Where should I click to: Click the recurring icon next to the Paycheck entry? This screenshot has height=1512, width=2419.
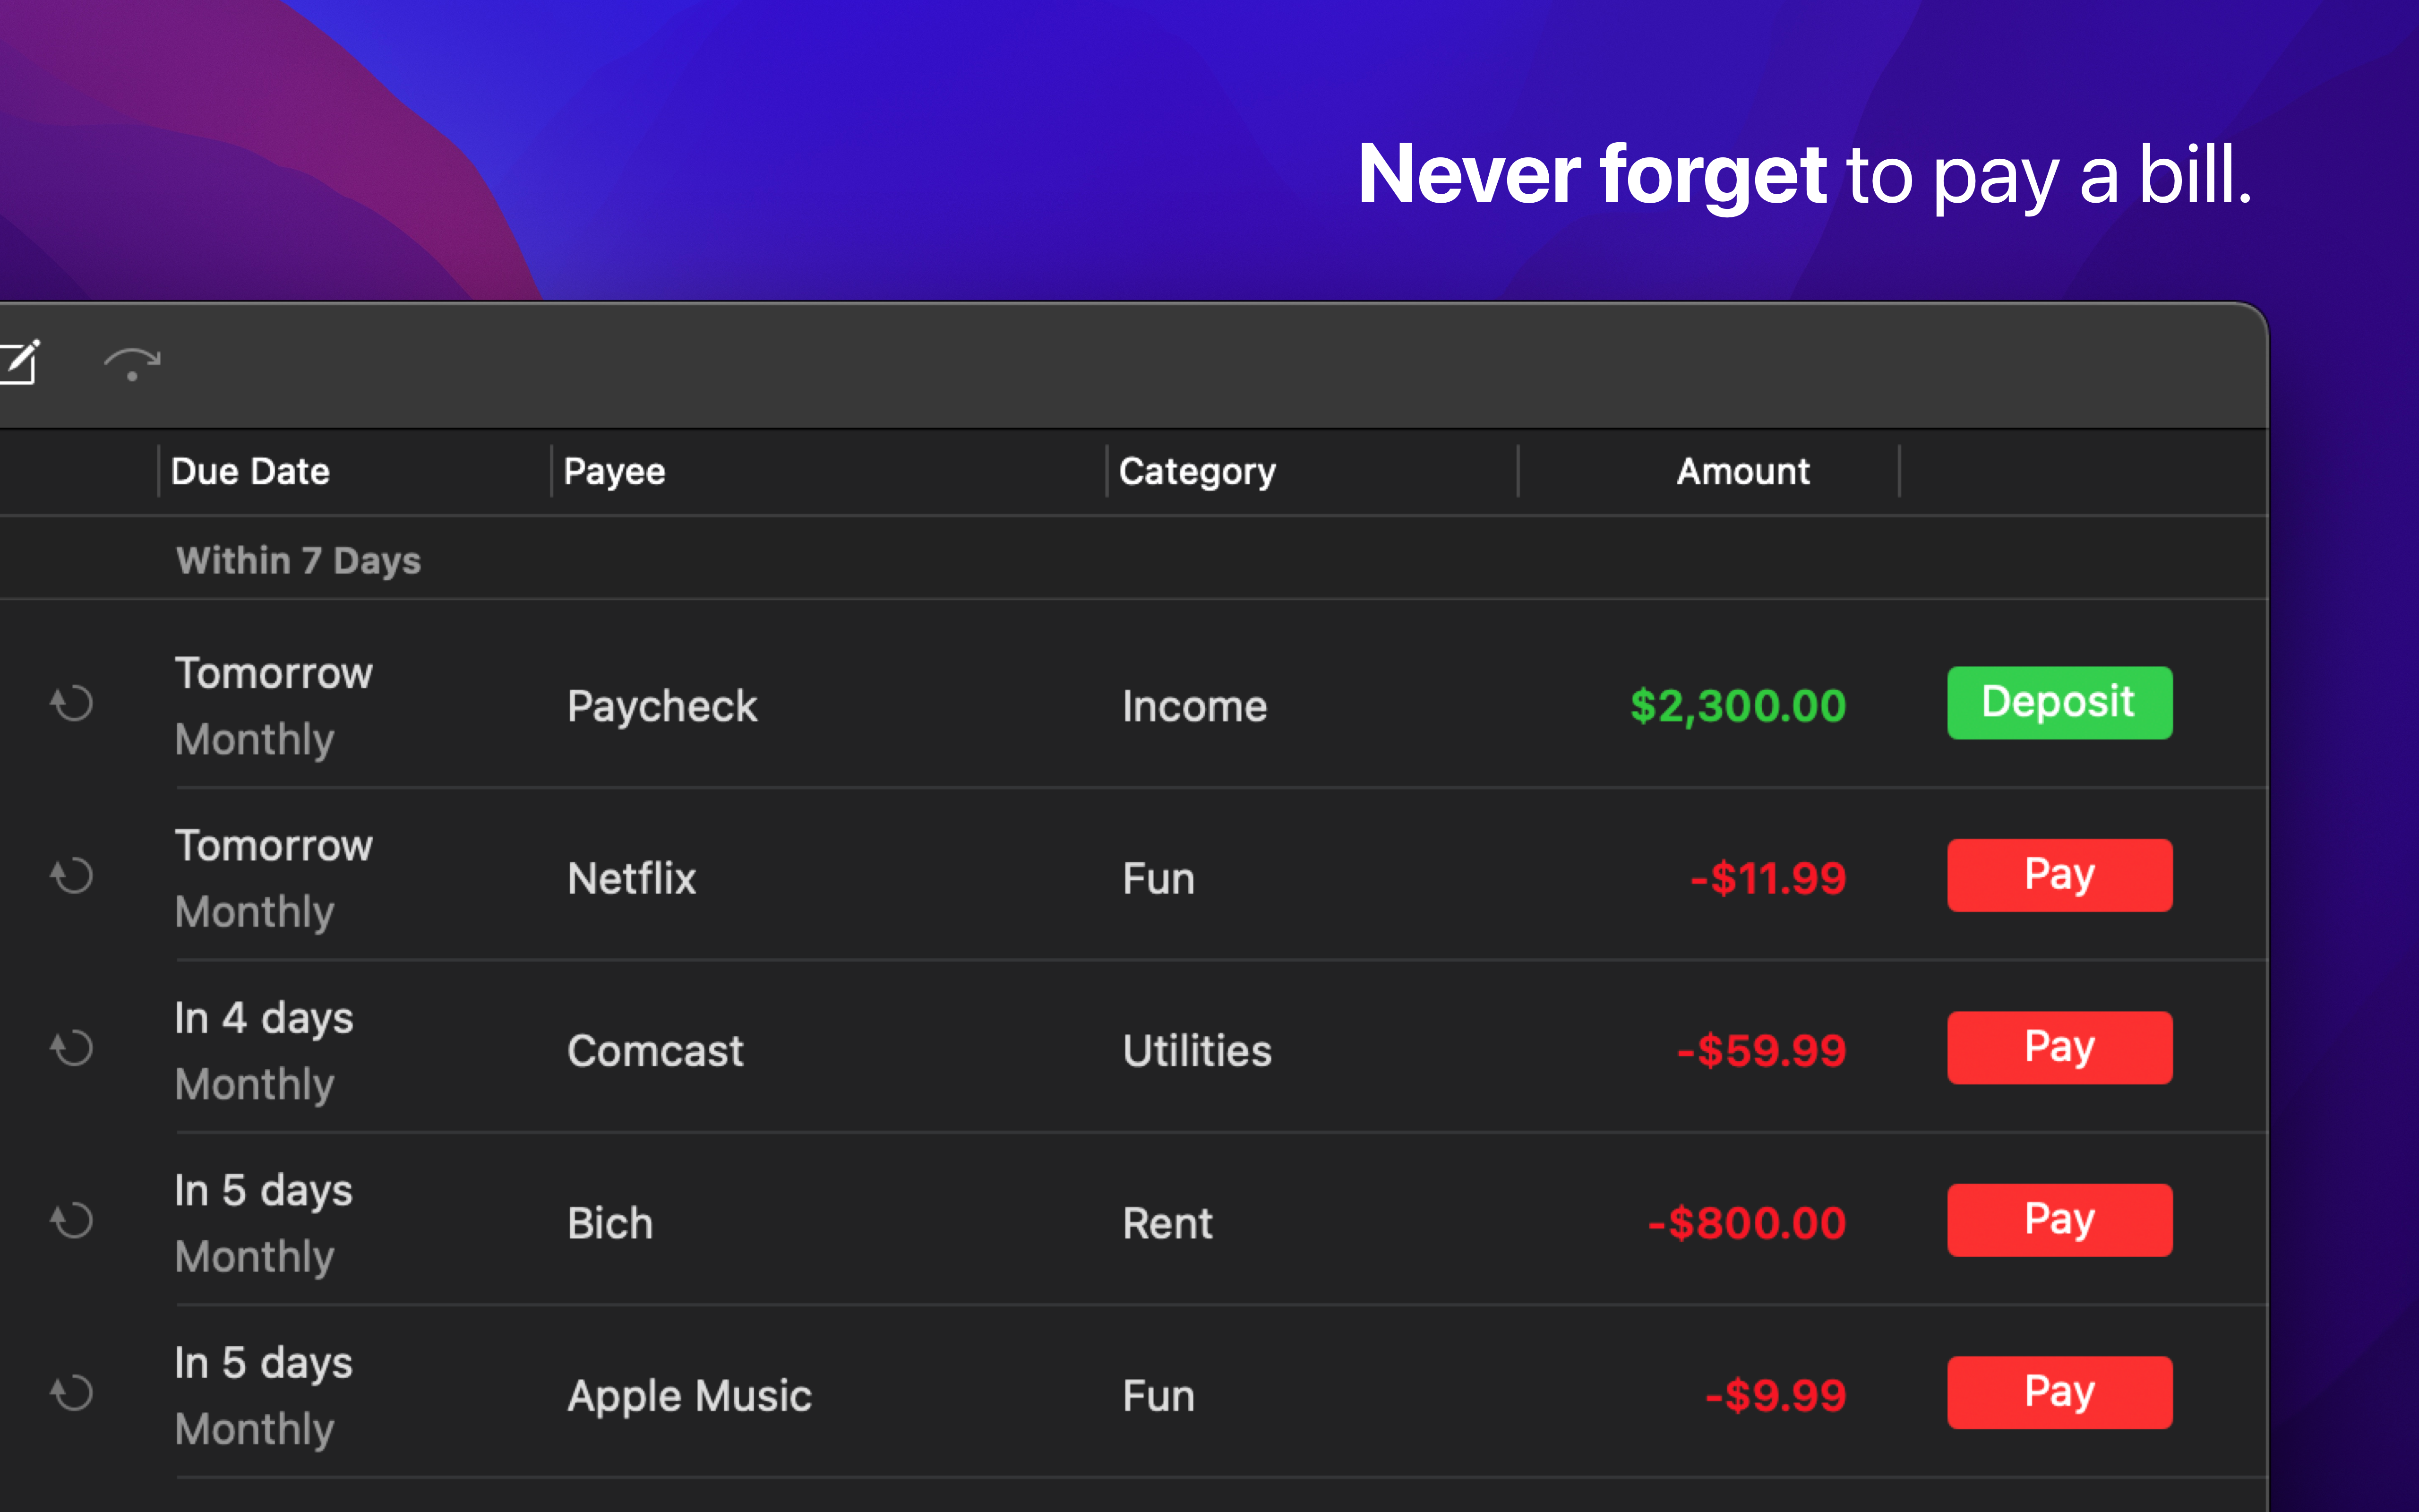coord(71,703)
